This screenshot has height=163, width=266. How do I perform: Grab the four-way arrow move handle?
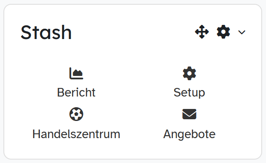(x=202, y=32)
